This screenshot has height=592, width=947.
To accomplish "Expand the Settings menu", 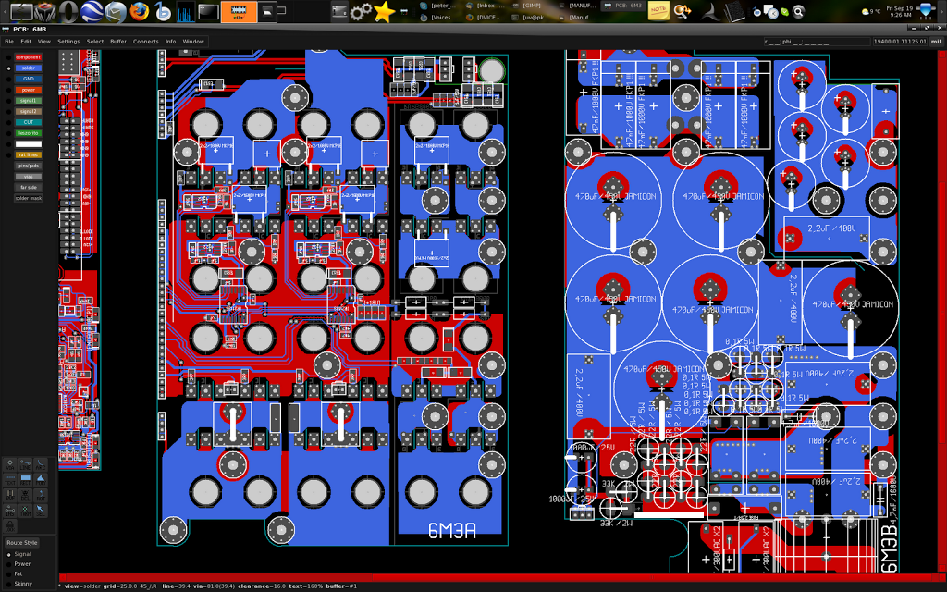I will pyautogui.click(x=68, y=42).
